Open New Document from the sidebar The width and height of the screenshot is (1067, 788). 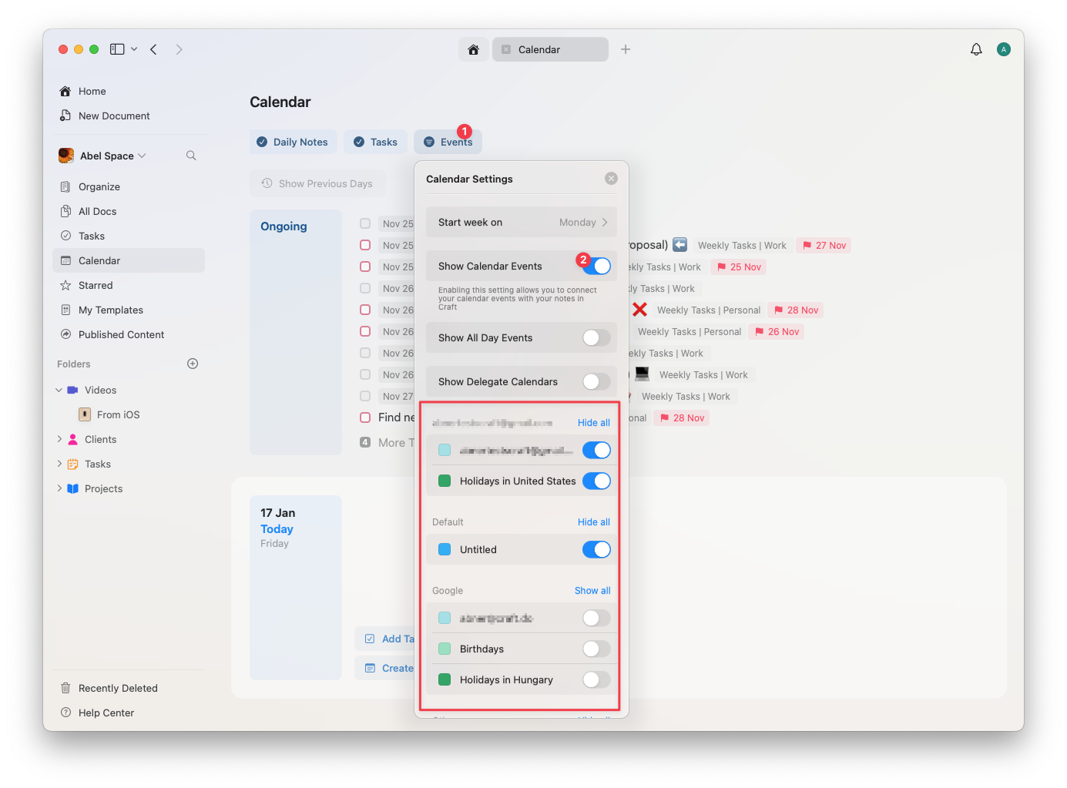tap(112, 116)
